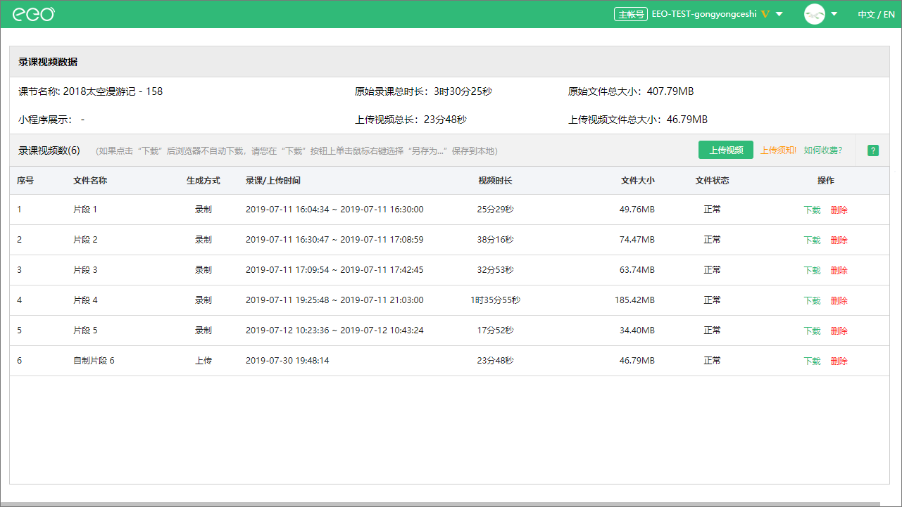Click the 文件状态 column header
The height and width of the screenshot is (507, 902).
(x=713, y=181)
